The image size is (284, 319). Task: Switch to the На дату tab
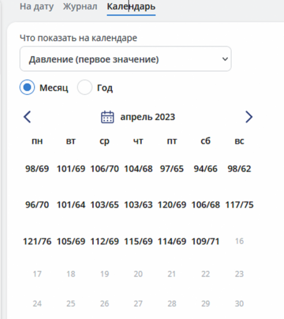click(x=37, y=7)
